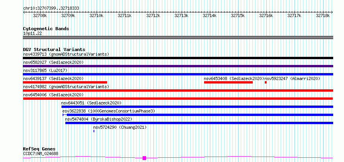The width and height of the screenshot is (344, 162).
Task: Click the nsv4339713 gnomADStructuralVariants label
Action: (x=66, y=54)
